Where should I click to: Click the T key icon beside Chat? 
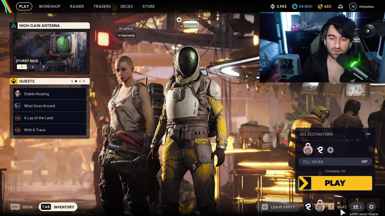331,207
